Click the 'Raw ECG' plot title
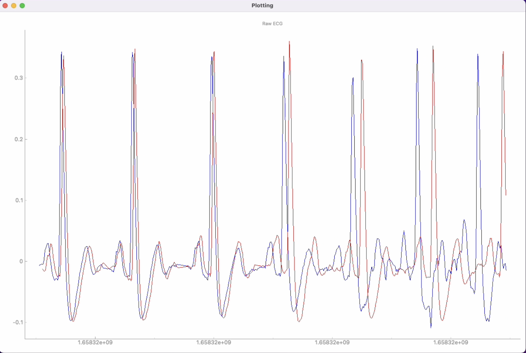 272,23
